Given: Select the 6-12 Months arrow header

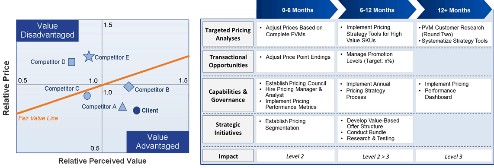Looking at the screenshot, I should [x=377, y=10].
